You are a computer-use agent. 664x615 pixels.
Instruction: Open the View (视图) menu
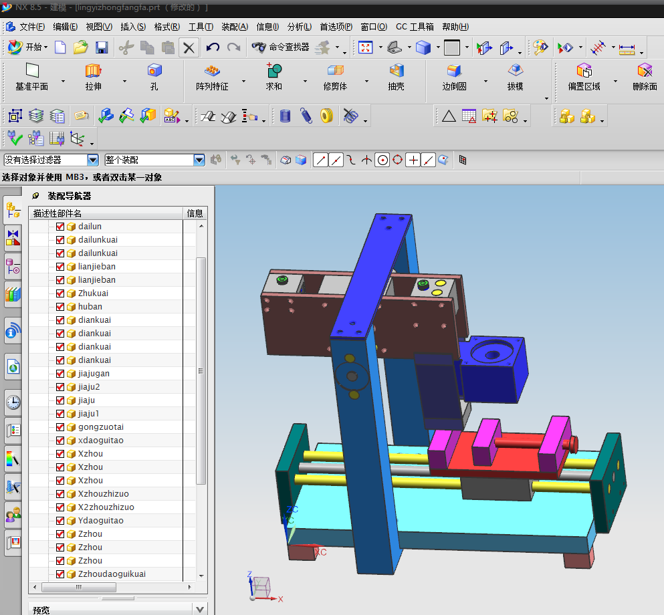click(99, 27)
